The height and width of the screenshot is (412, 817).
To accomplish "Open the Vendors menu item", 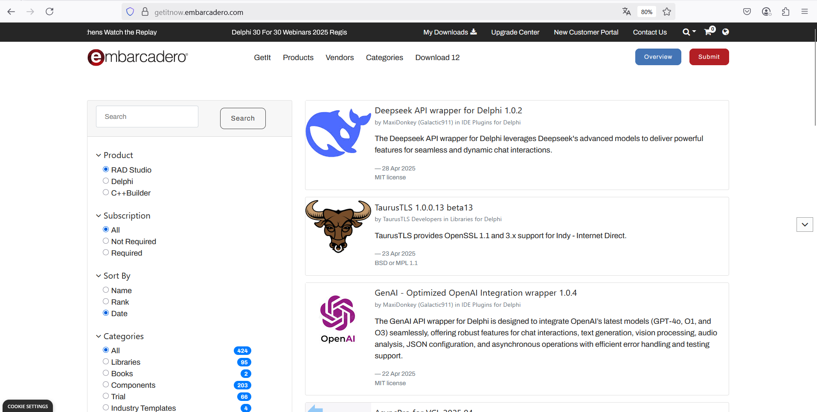I will (x=340, y=58).
